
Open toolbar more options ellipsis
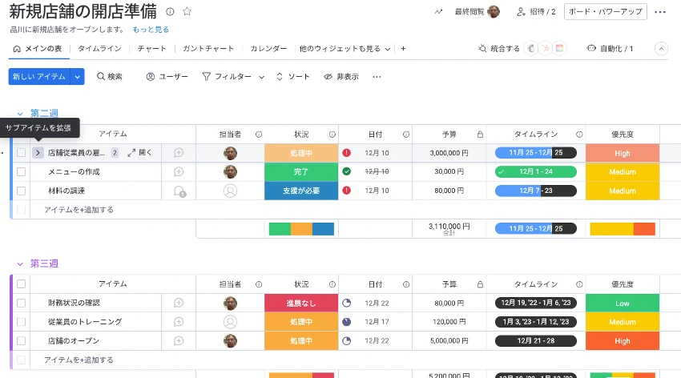click(x=377, y=77)
